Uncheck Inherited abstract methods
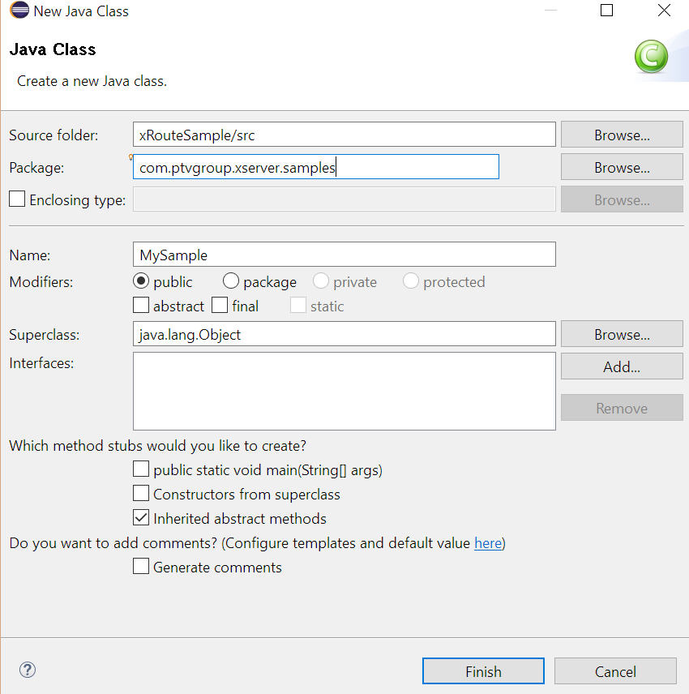Screen dimensions: 689x694 click(141, 518)
